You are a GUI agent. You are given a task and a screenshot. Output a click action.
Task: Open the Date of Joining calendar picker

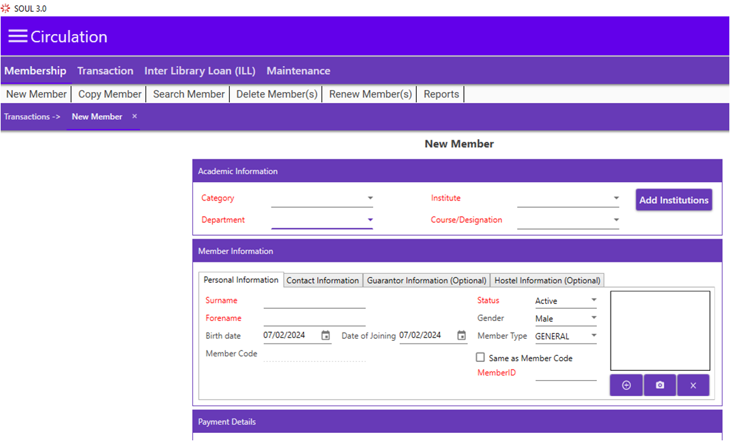coord(461,335)
